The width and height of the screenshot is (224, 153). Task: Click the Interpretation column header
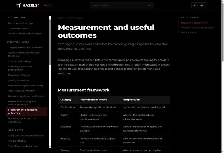(x=131, y=100)
